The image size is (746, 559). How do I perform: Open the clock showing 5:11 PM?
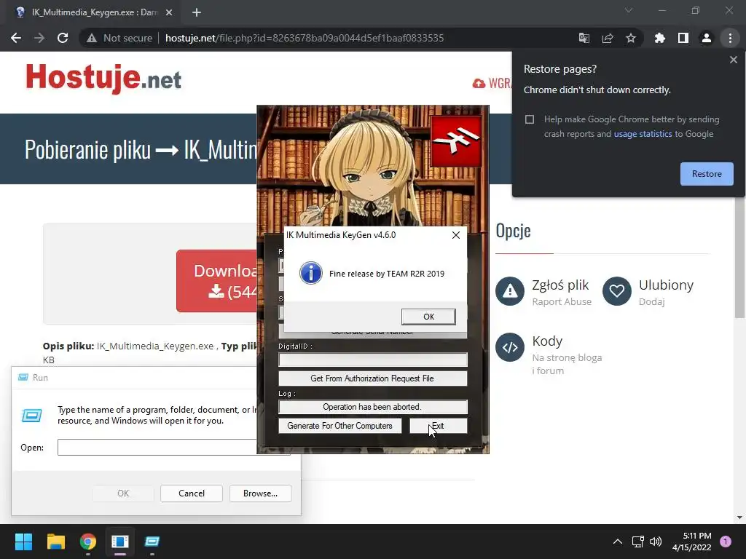pyautogui.click(x=692, y=542)
